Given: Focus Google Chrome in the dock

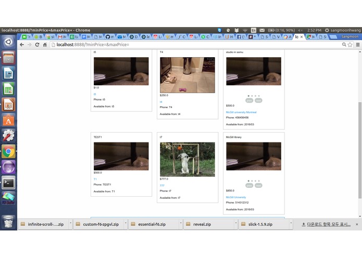Looking at the screenshot, I should 8,151.
